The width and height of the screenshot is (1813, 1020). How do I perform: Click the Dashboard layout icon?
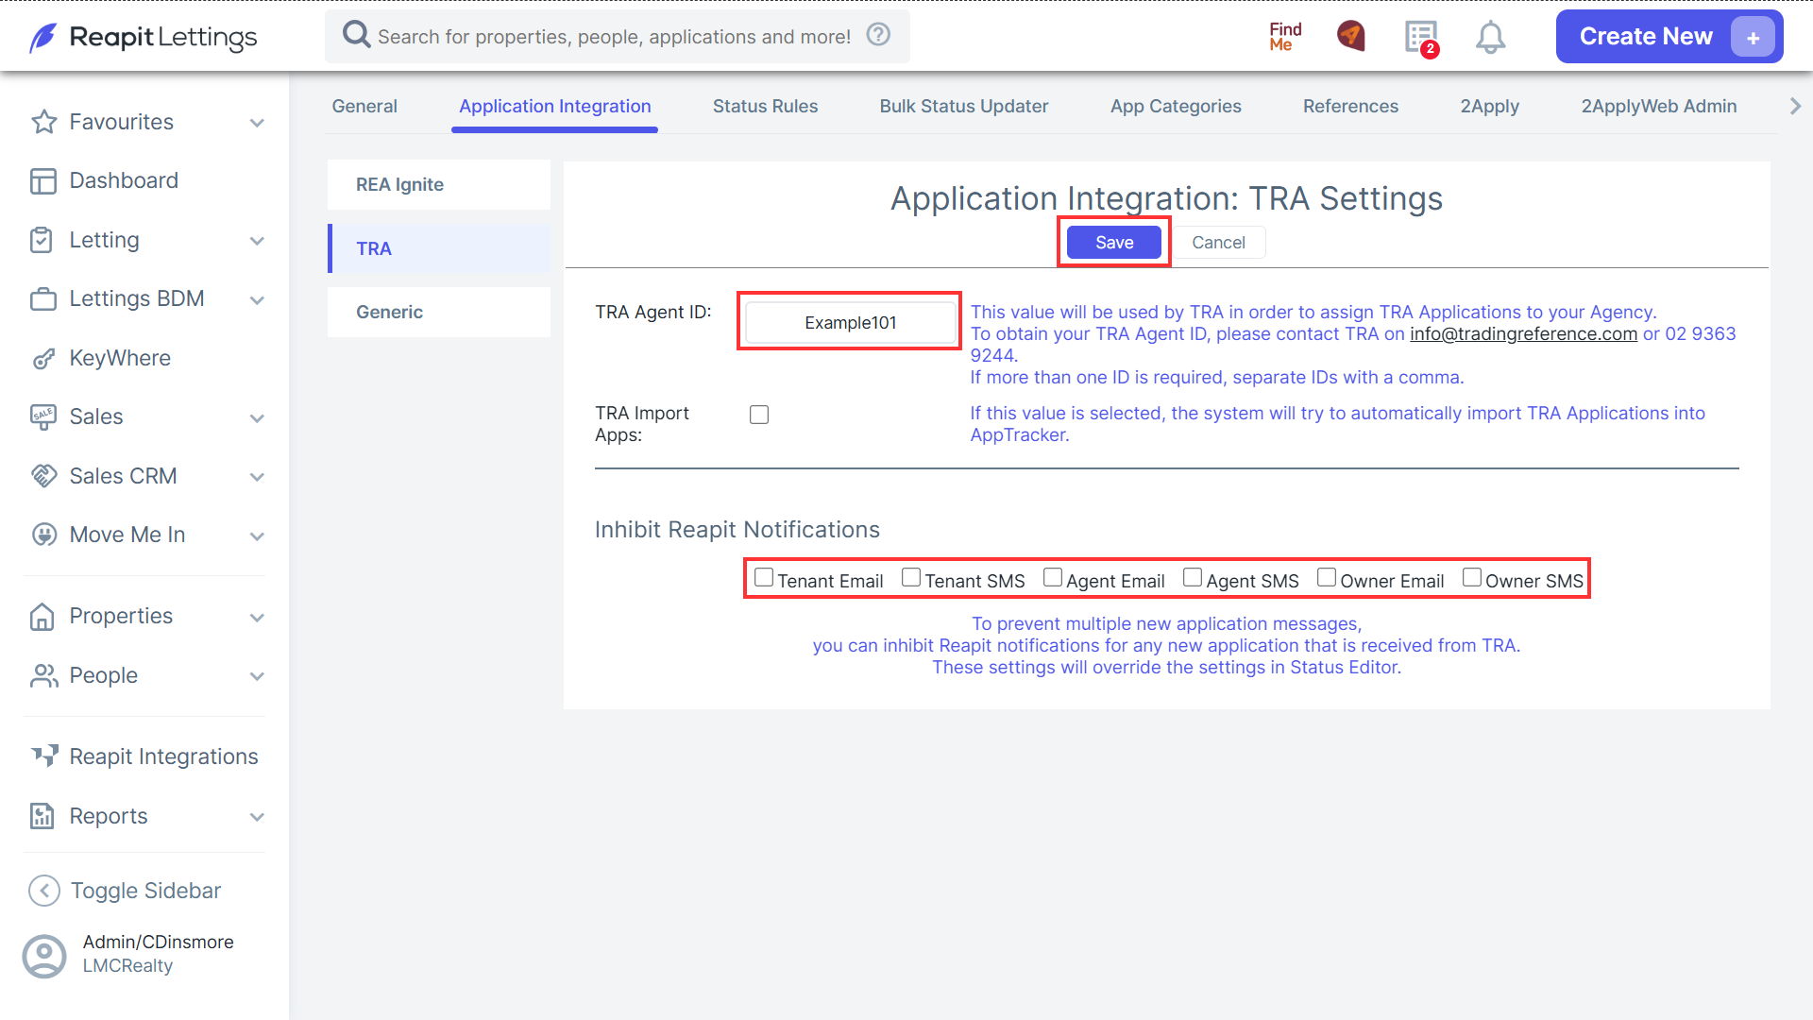[43, 180]
